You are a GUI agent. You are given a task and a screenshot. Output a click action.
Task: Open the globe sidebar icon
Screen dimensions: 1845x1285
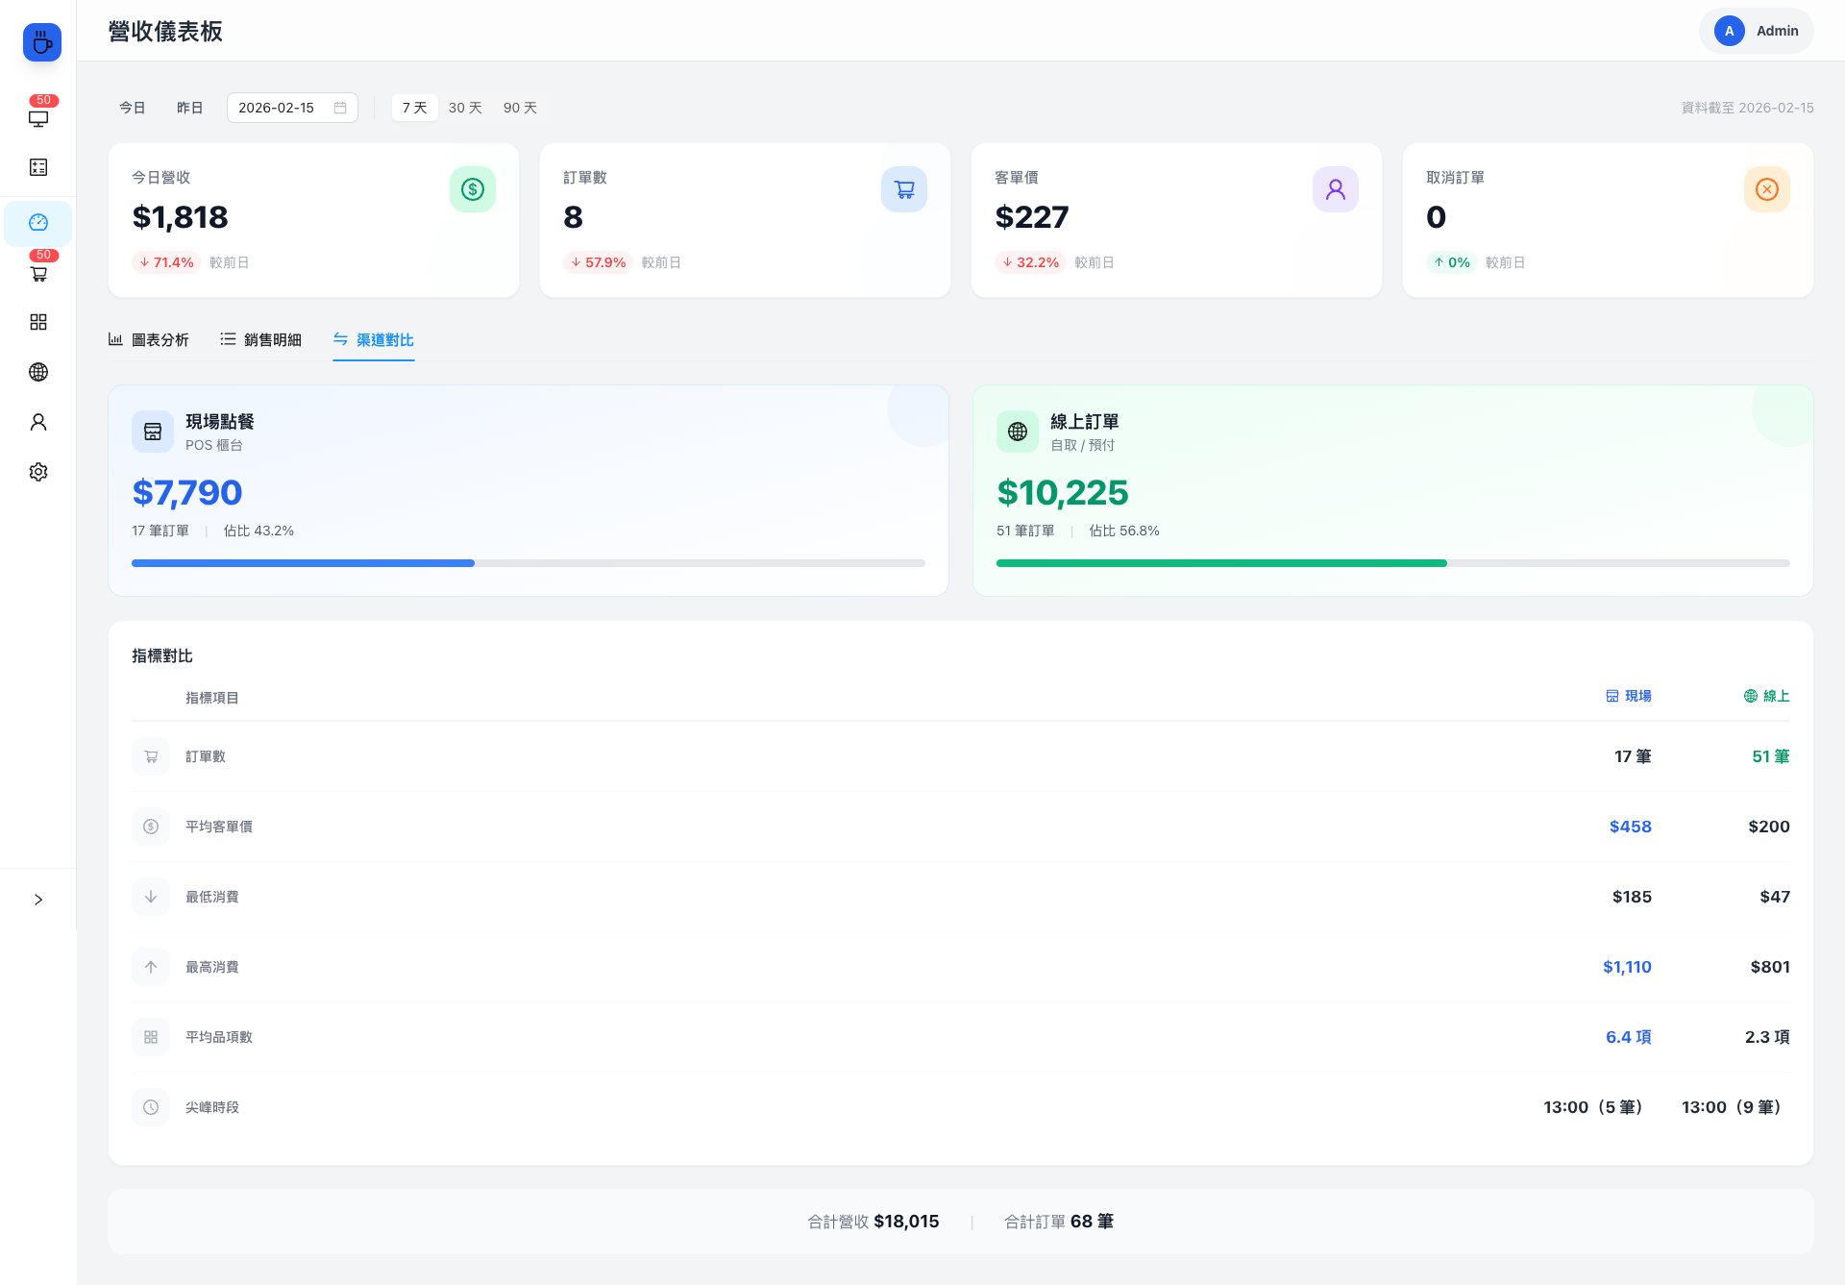(38, 372)
